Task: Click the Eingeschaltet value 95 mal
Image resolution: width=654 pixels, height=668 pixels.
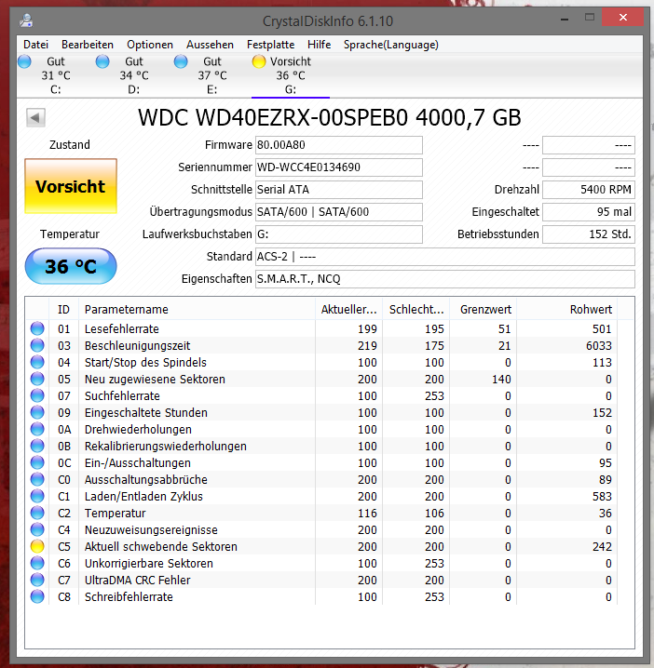Action: coord(589,212)
